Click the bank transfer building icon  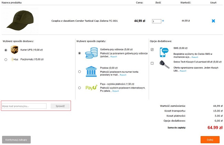[x=91, y=71]
